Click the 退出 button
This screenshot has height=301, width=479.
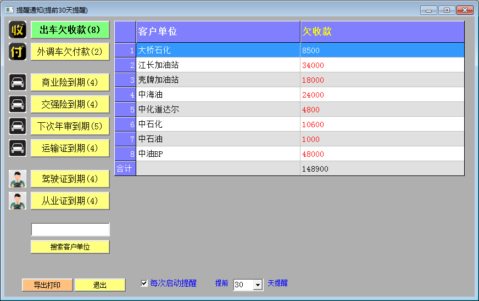100,285
